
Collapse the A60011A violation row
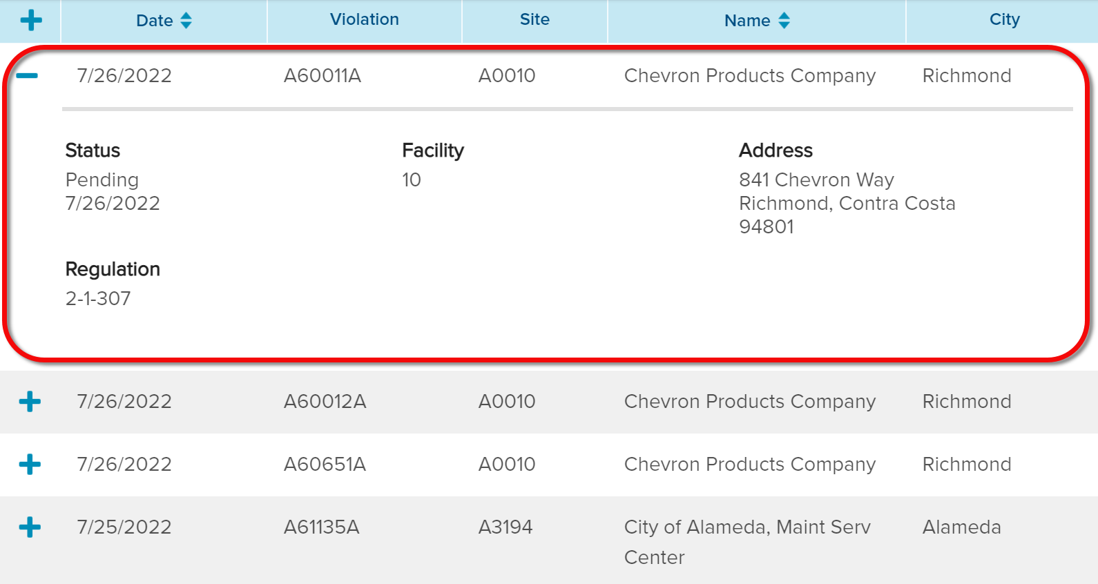(x=27, y=75)
